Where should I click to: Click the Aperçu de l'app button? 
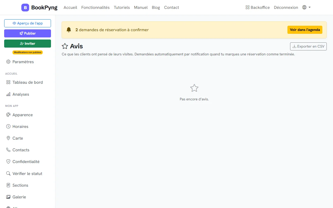click(x=28, y=23)
